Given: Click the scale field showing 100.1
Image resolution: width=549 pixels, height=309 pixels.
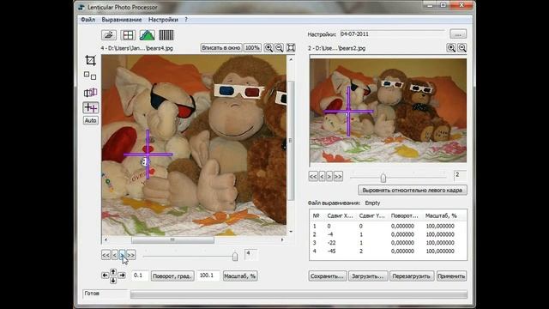Looking at the screenshot, I should (x=208, y=276).
